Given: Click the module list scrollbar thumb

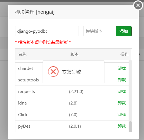Looking at the screenshot, I should pyautogui.click(x=130, y=127).
